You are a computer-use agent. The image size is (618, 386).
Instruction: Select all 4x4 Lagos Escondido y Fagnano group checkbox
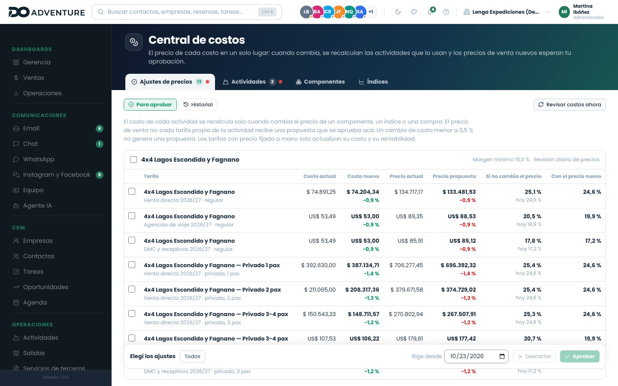[133, 160]
